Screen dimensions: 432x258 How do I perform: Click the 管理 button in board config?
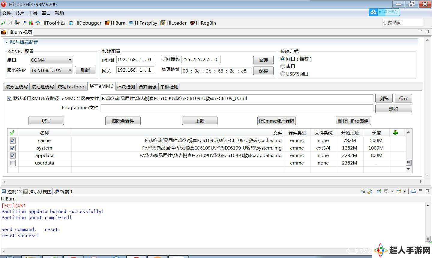click(263, 60)
